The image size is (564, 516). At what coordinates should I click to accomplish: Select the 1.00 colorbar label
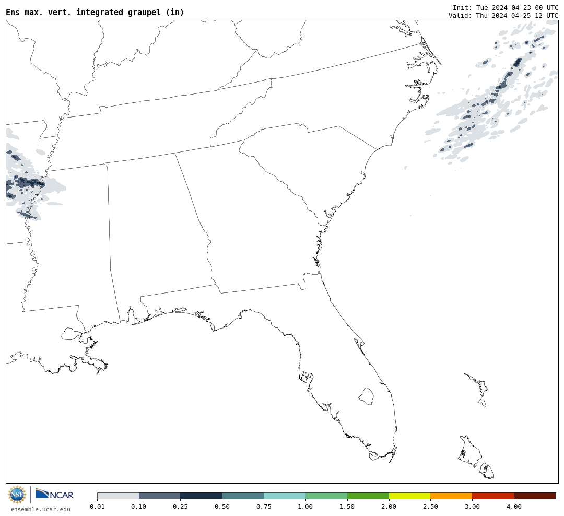coord(305,506)
